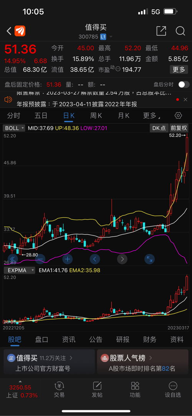
Task: Open the search magnifier icon
Action: click(x=180, y=31)
